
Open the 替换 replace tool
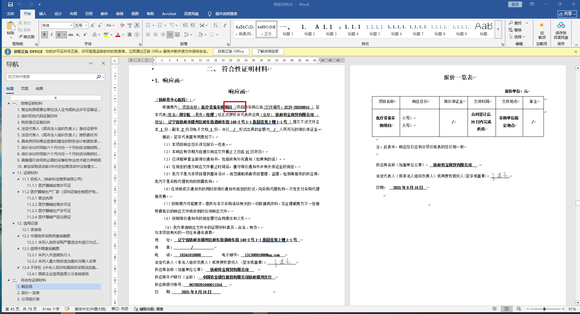coord(515,30)
